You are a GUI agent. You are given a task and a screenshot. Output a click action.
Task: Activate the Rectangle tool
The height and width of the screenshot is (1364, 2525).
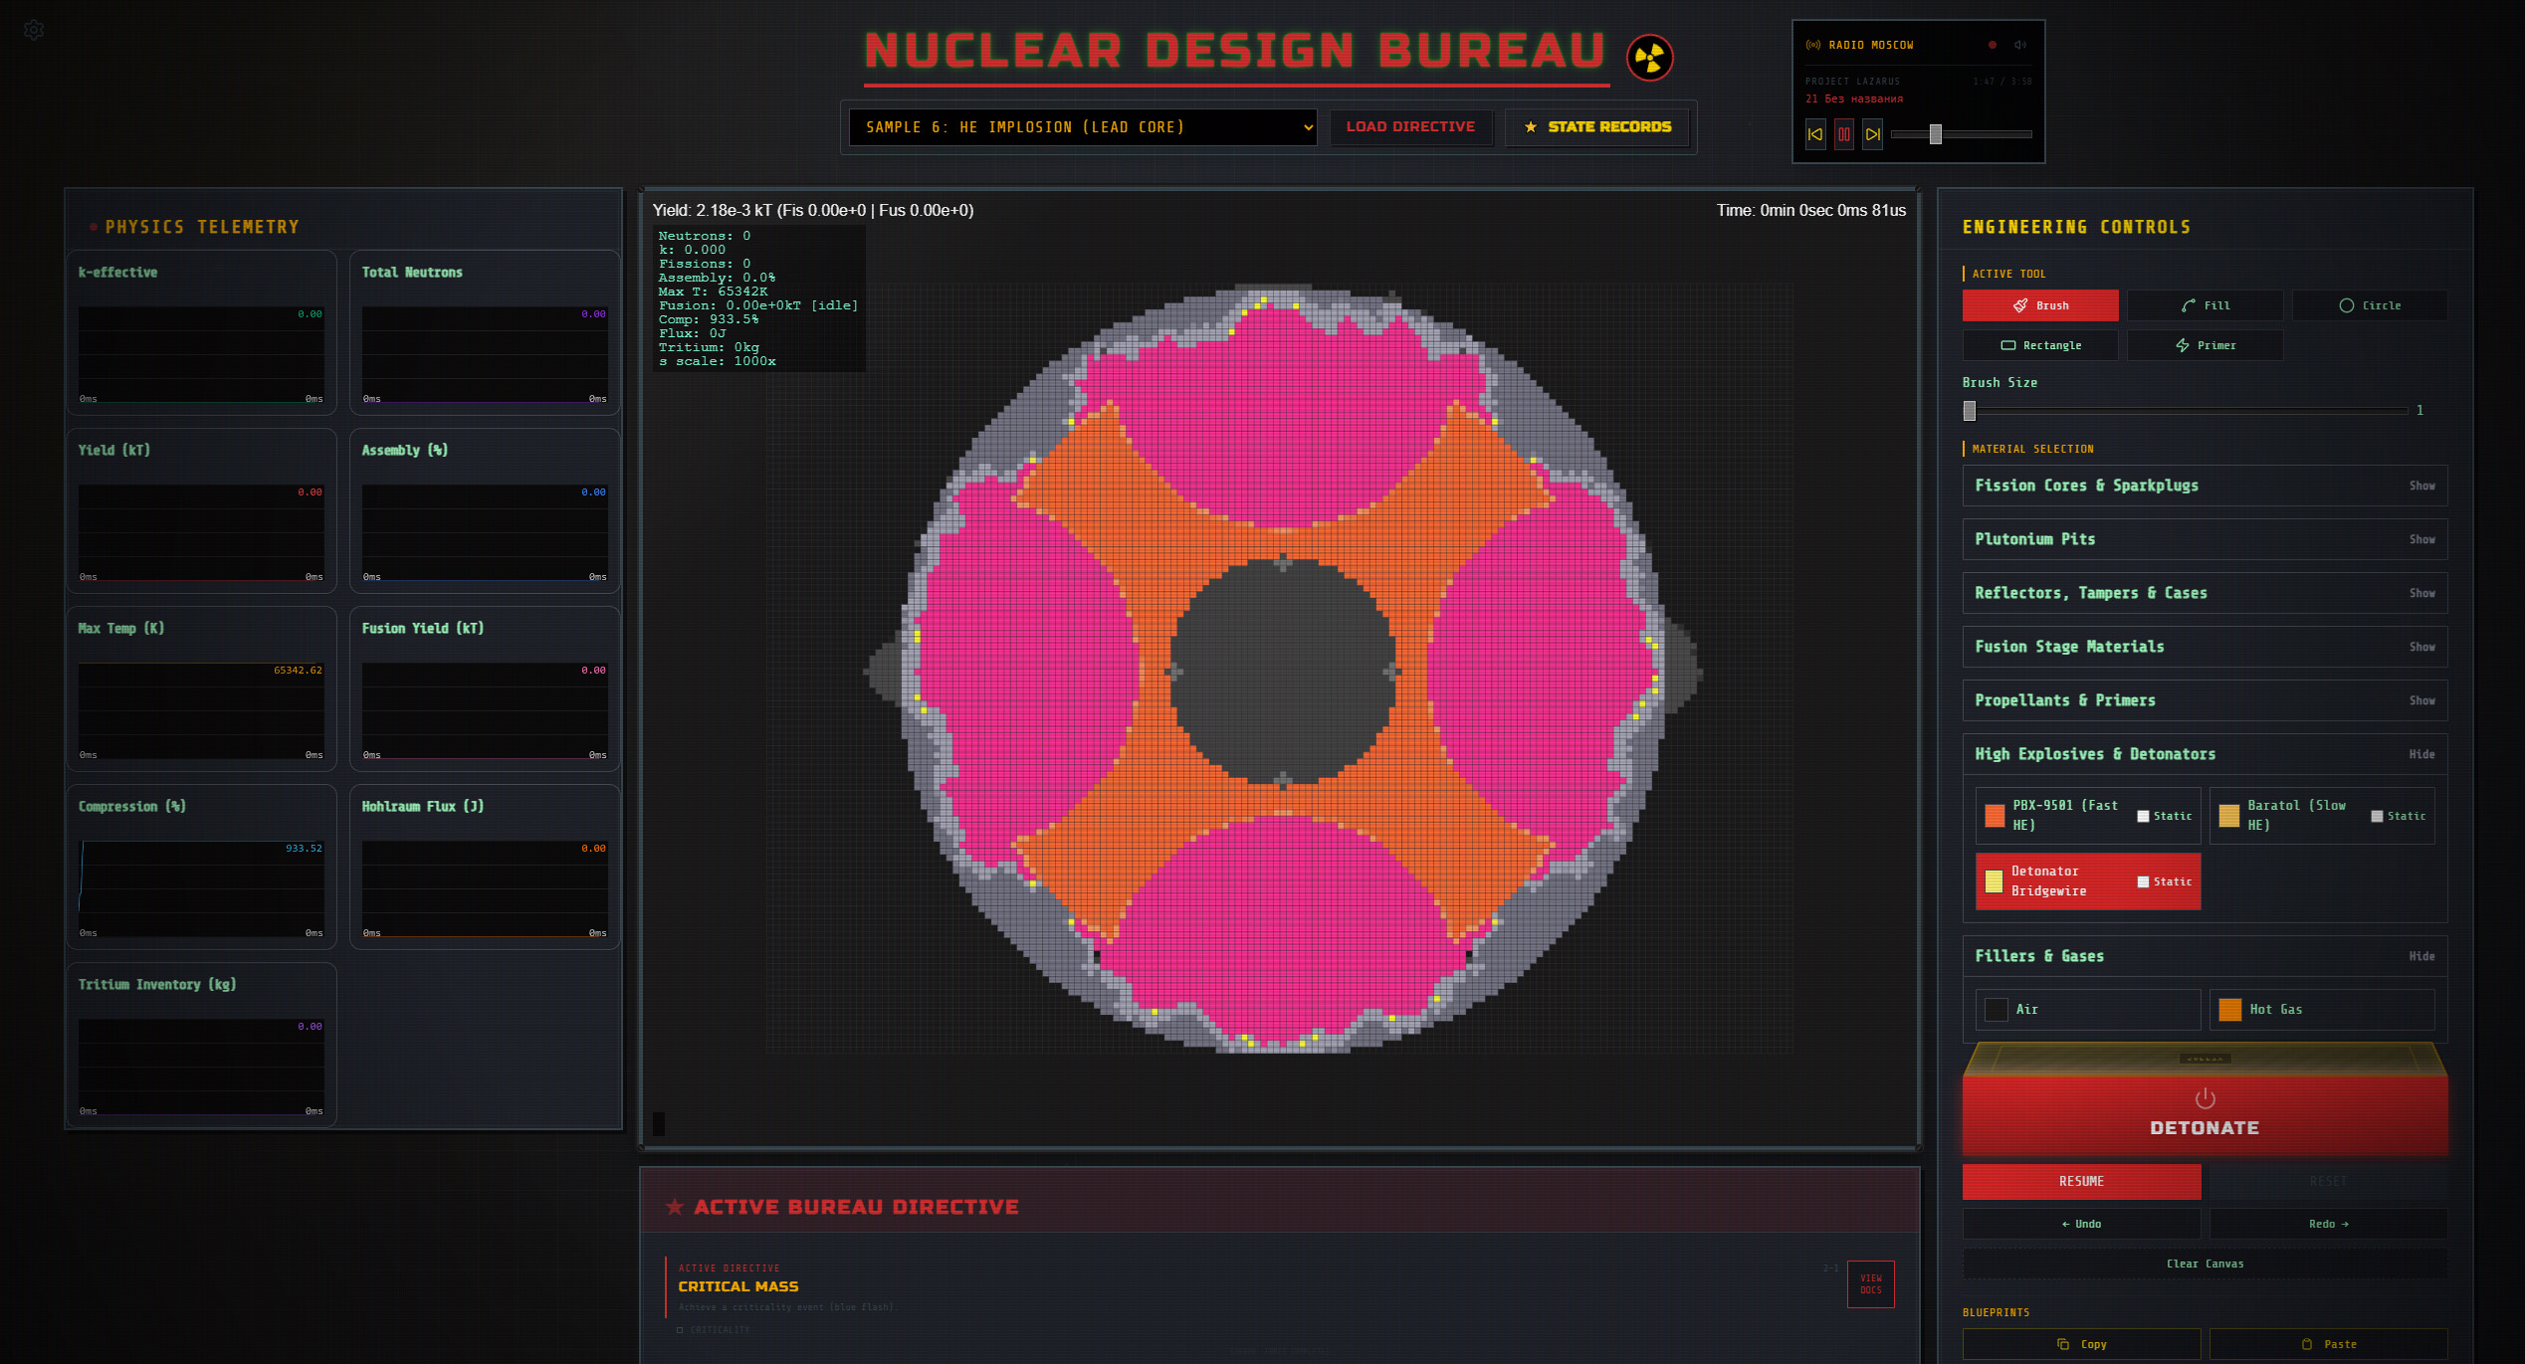coord(2040,345)
